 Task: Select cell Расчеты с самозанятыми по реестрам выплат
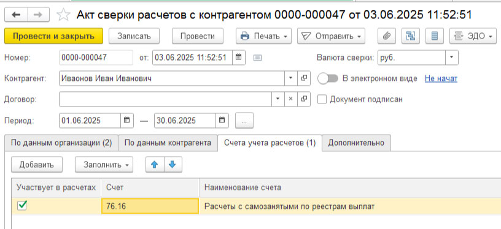pos(350,206)
